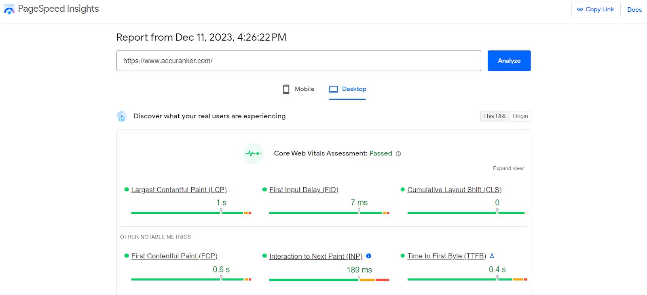Click the green dot beside FCP

tap(127, 255)
